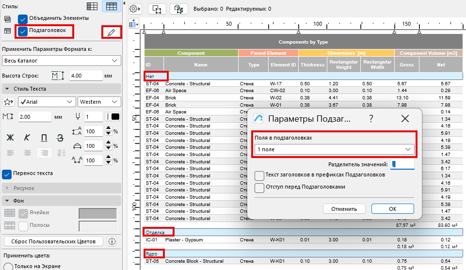The width and height of the screenshot is (466, 270).
Task: Toggle bold Ж text formatting
Action: (9, 137)
